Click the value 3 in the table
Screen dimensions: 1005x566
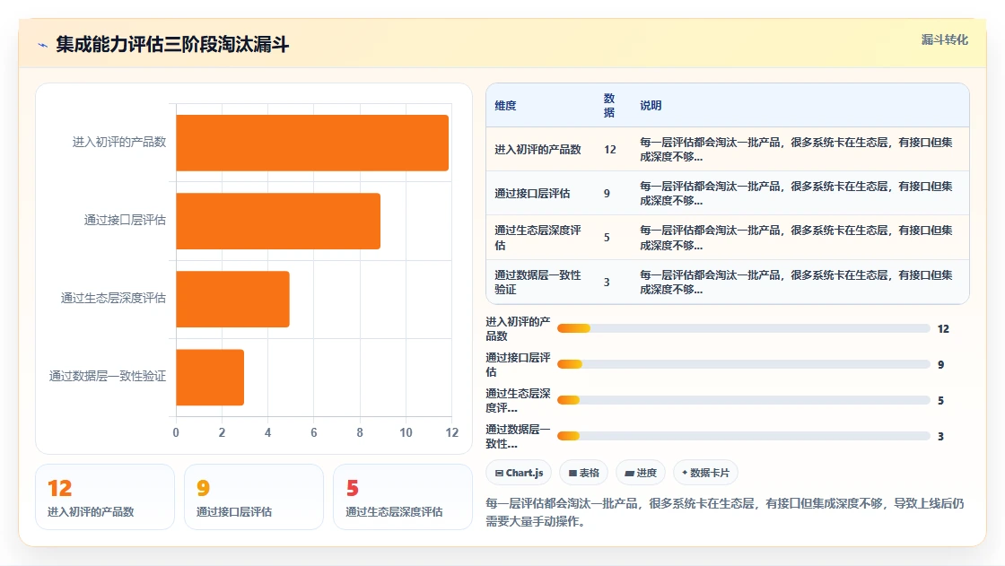[x=607, y=282]
